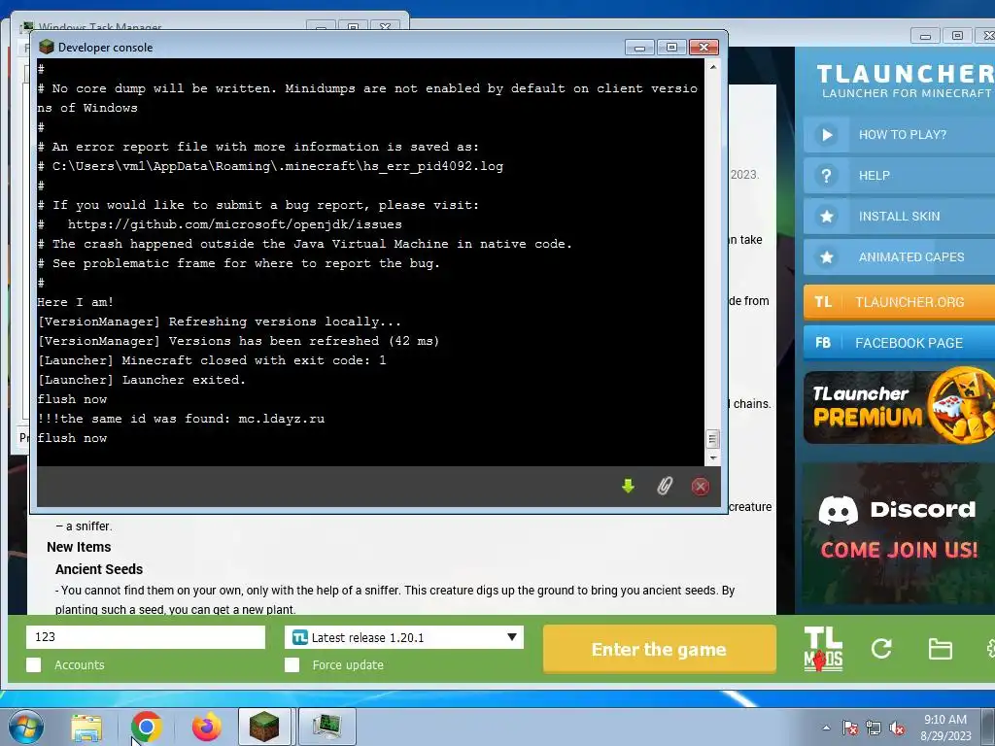The height and width of the screenshot is (746, 995).
Task: Click the ANIMATED CAPES button label
Action: point(911,256)
